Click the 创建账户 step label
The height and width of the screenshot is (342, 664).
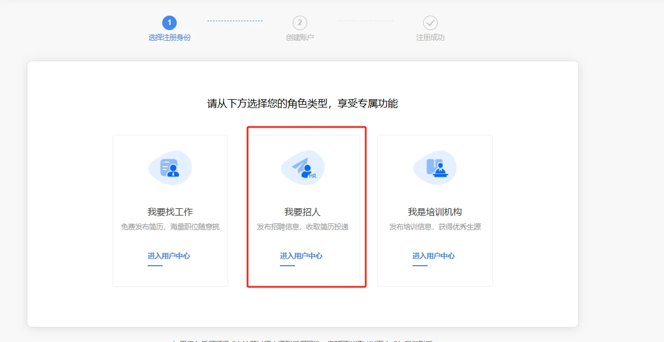pos(300,37)
